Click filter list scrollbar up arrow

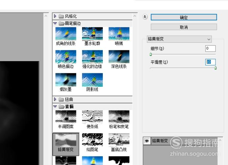pyautogui.click(x=135, y=16)
